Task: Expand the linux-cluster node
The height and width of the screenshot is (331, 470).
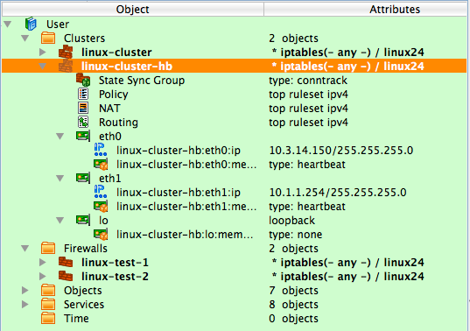Action: (43, 52)
